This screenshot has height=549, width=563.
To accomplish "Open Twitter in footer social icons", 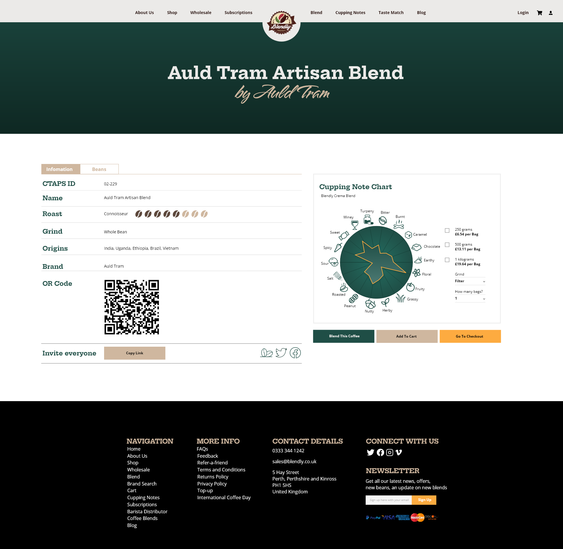I will pyautogui.click(x=370, y=452).
